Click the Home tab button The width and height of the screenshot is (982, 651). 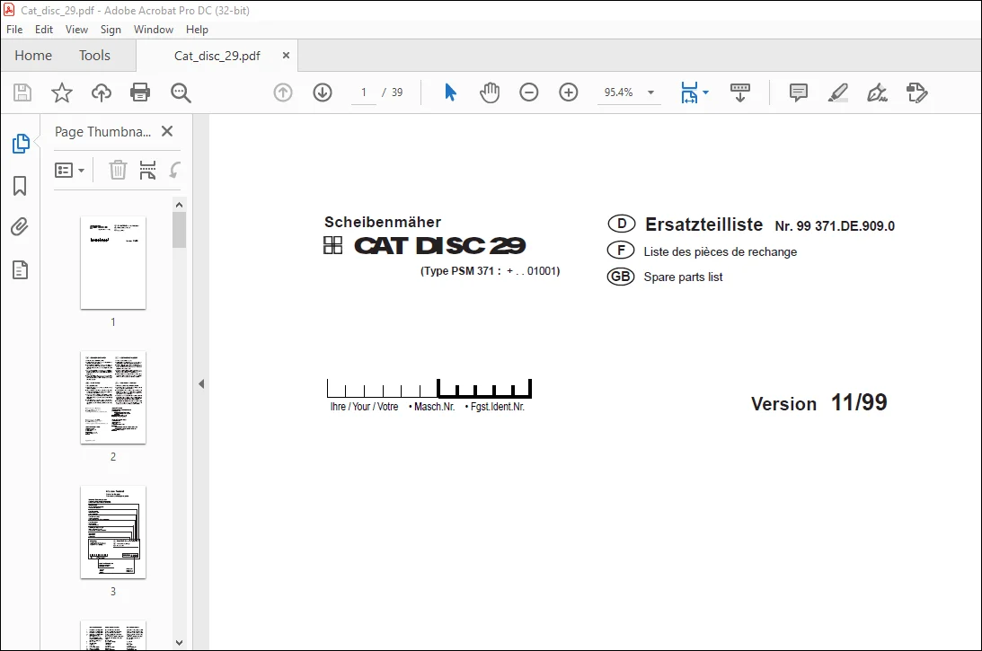click(x=33, y=55)
